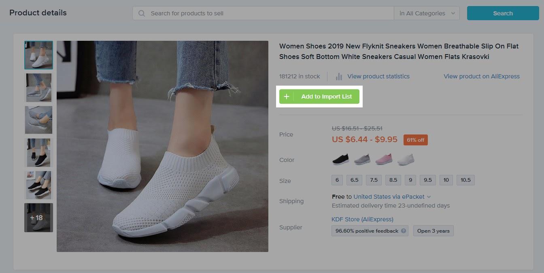The image size is (544, 273).
Task: Click Add to Import List button
Action: 319,97
